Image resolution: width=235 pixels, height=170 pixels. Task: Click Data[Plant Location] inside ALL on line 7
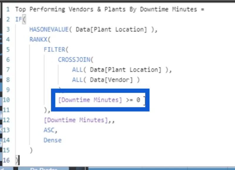126,70
